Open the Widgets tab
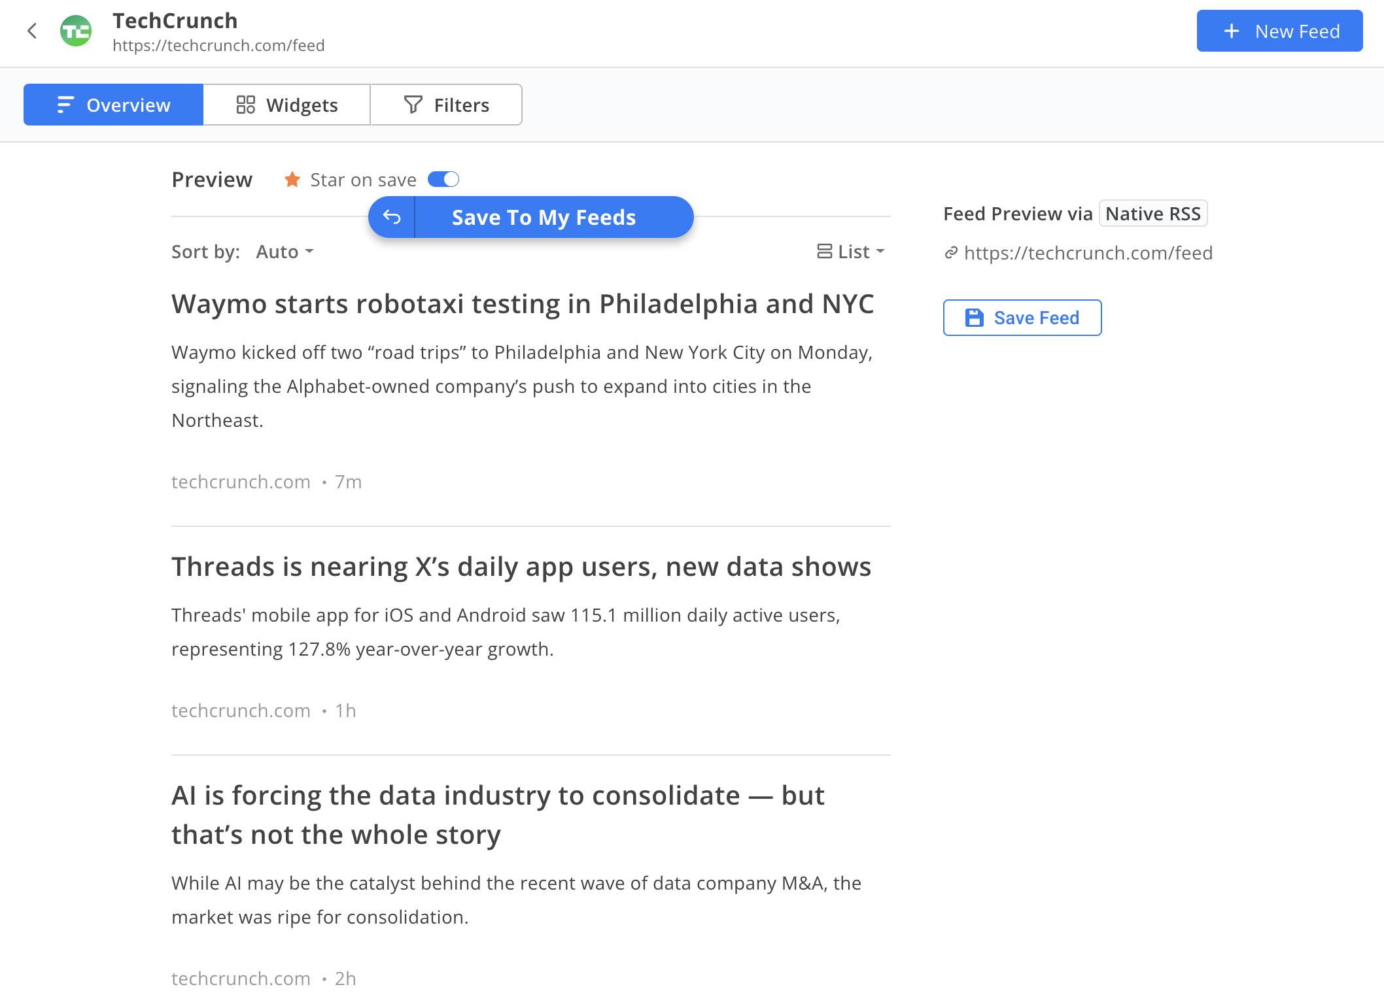1384x1004 pixels. click(x=286, y=105)
